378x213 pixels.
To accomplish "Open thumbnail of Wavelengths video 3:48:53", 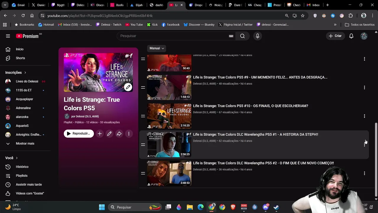I will [x=169, y=173].
